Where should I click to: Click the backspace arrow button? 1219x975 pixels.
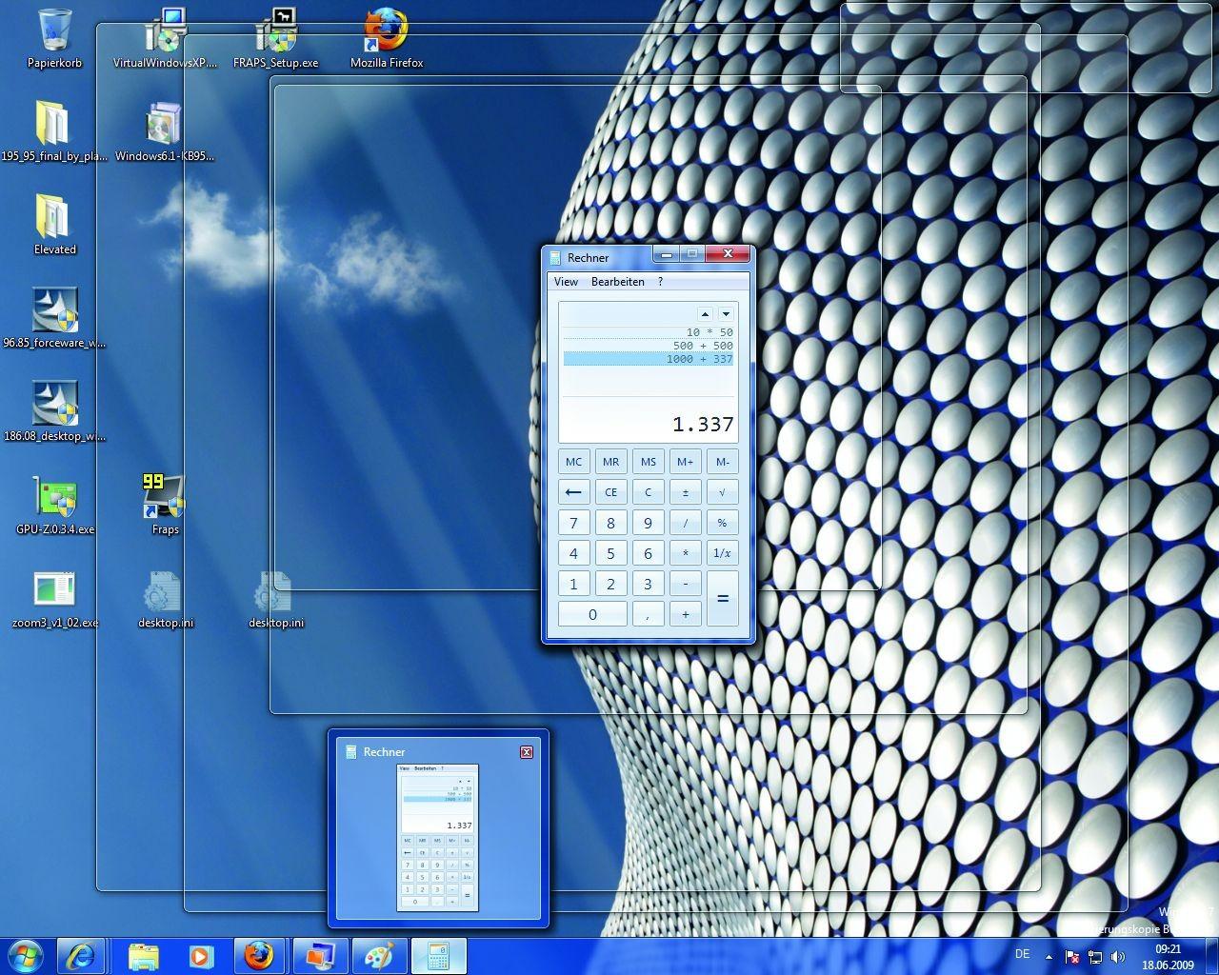(573, 492)
